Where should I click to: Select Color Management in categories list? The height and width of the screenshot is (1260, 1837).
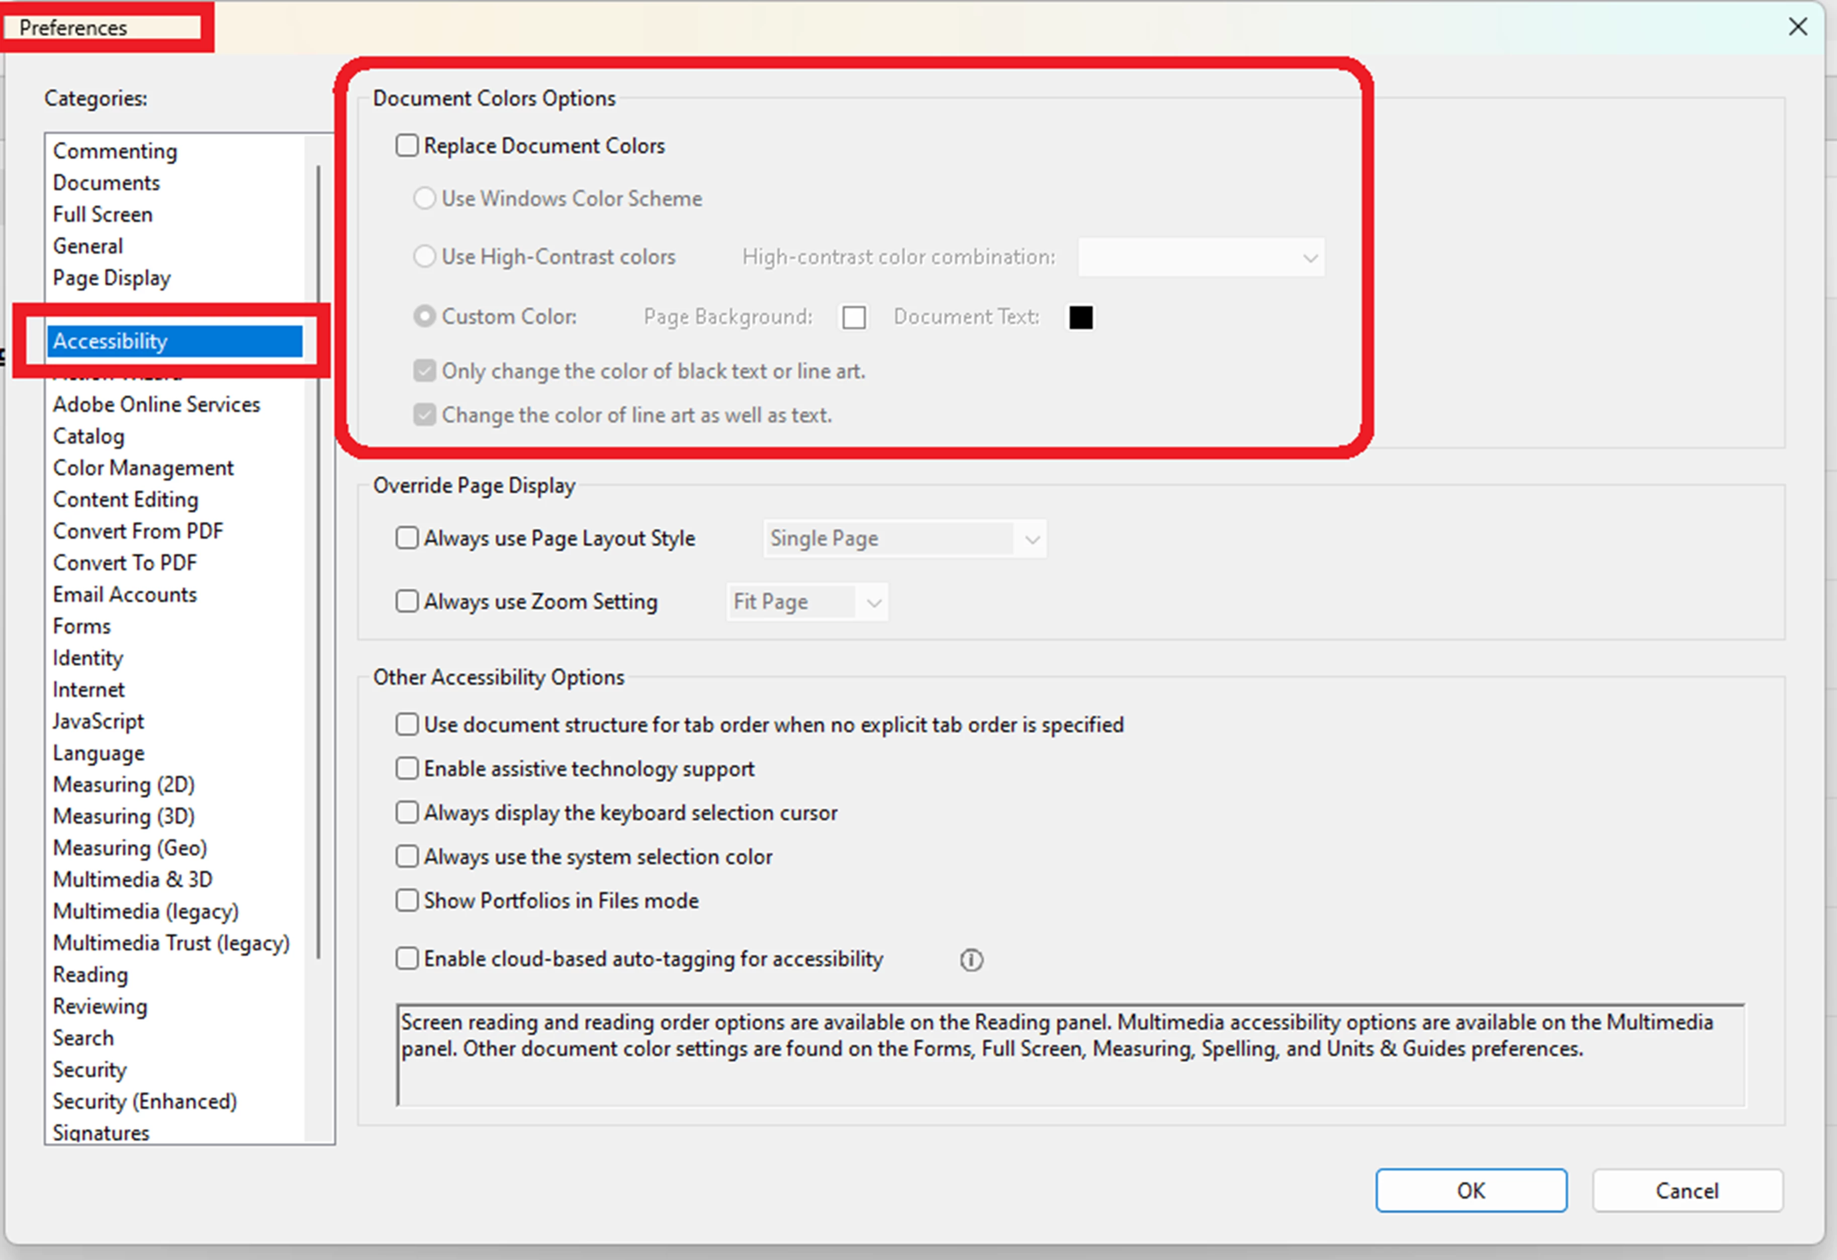[x=143, y=468]
